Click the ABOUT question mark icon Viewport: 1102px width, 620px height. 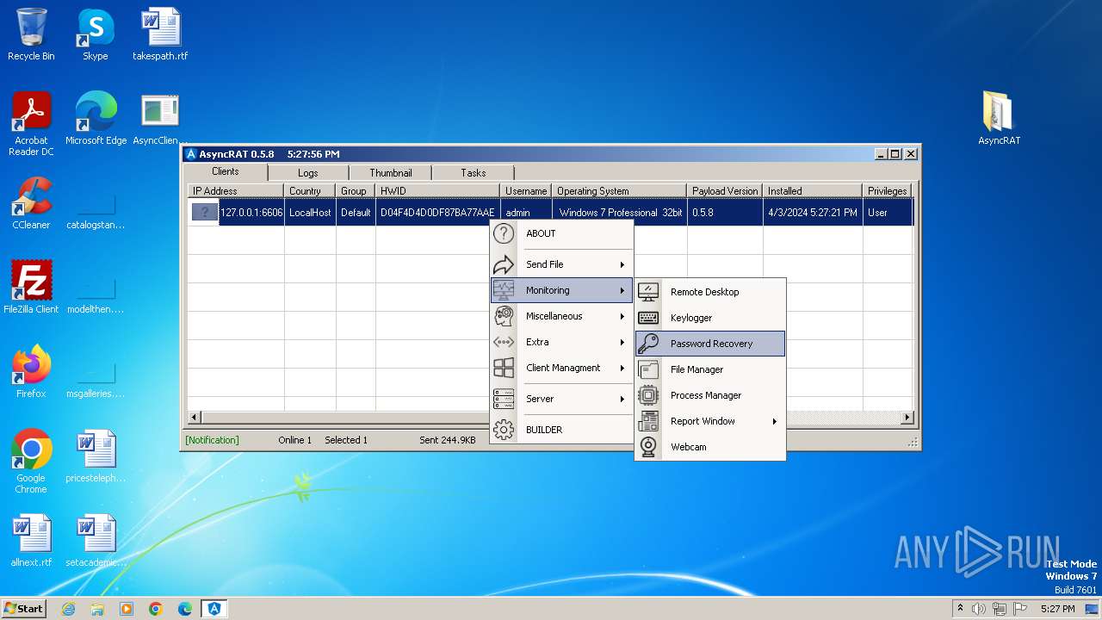pos(504,233)
